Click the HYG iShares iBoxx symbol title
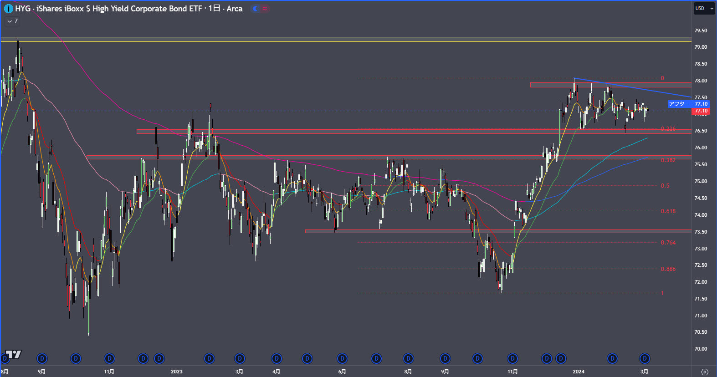Image resolution: width=717 pixels, height=377 pixels. tap(129, 9)
